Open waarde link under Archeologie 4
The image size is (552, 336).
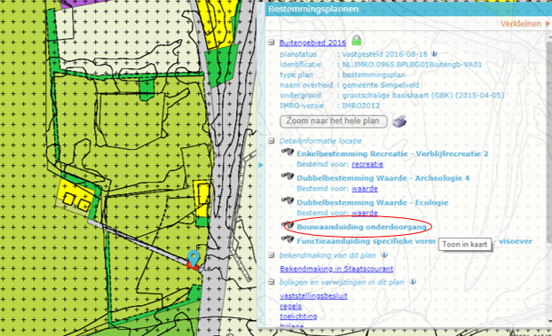click(365, 188)
